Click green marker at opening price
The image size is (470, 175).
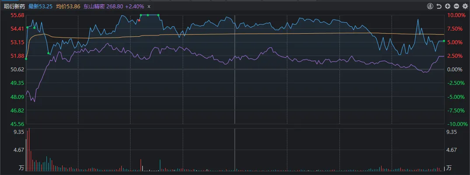26,59
